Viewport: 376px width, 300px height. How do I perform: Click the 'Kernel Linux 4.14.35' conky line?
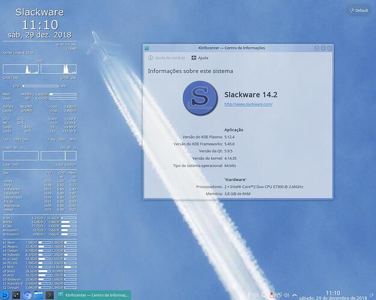point(19,53)
